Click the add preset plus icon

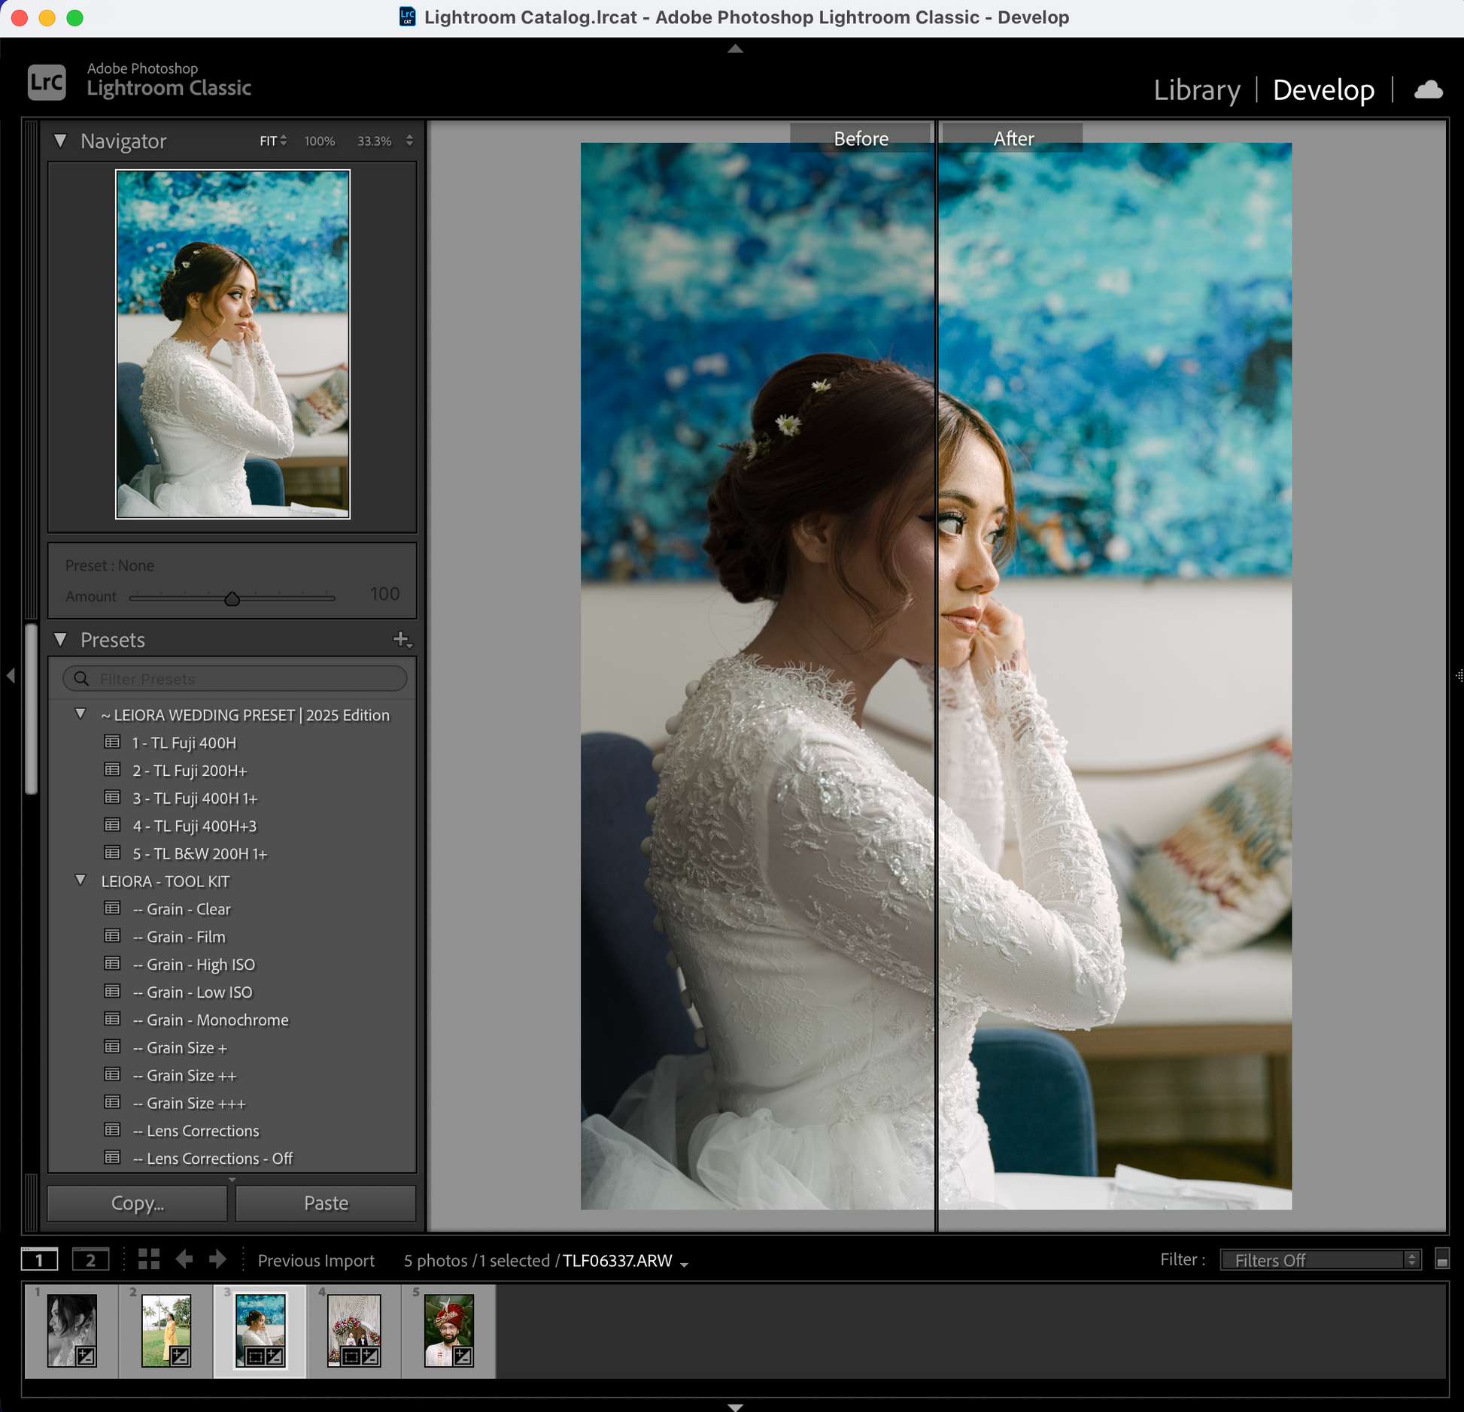pyautogui.click(x=402, y=640)
